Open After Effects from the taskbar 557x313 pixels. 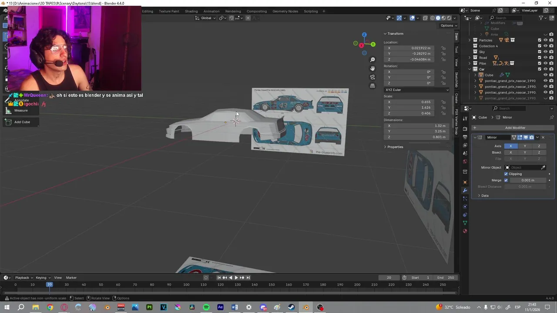point(221,307)
